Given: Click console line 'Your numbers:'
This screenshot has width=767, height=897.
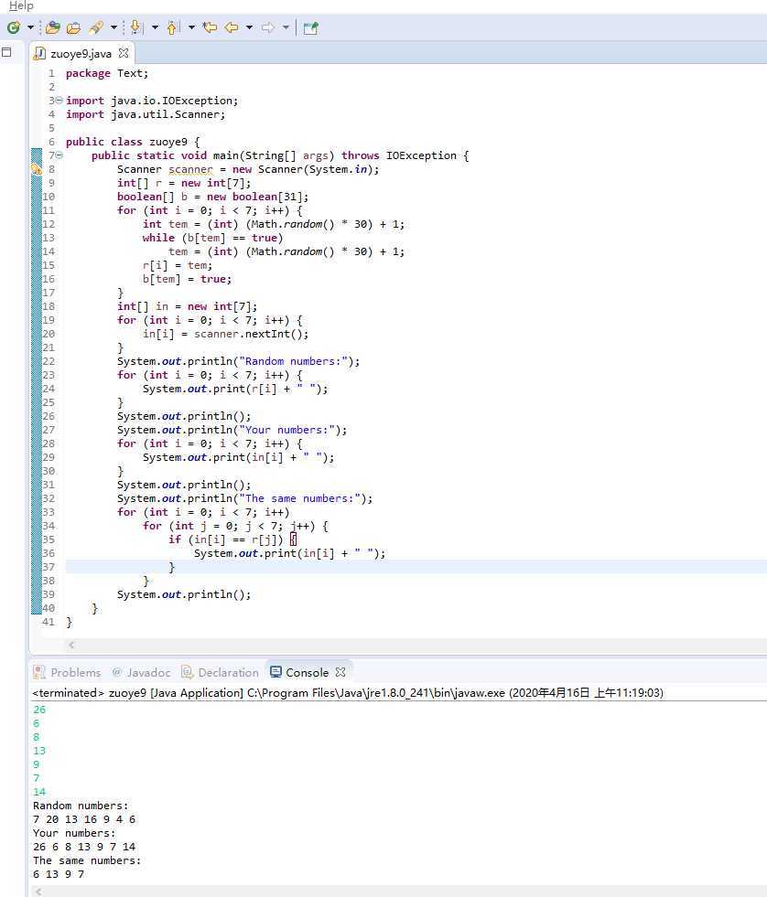Looking at the screenshot, I should tap(74, 833).
